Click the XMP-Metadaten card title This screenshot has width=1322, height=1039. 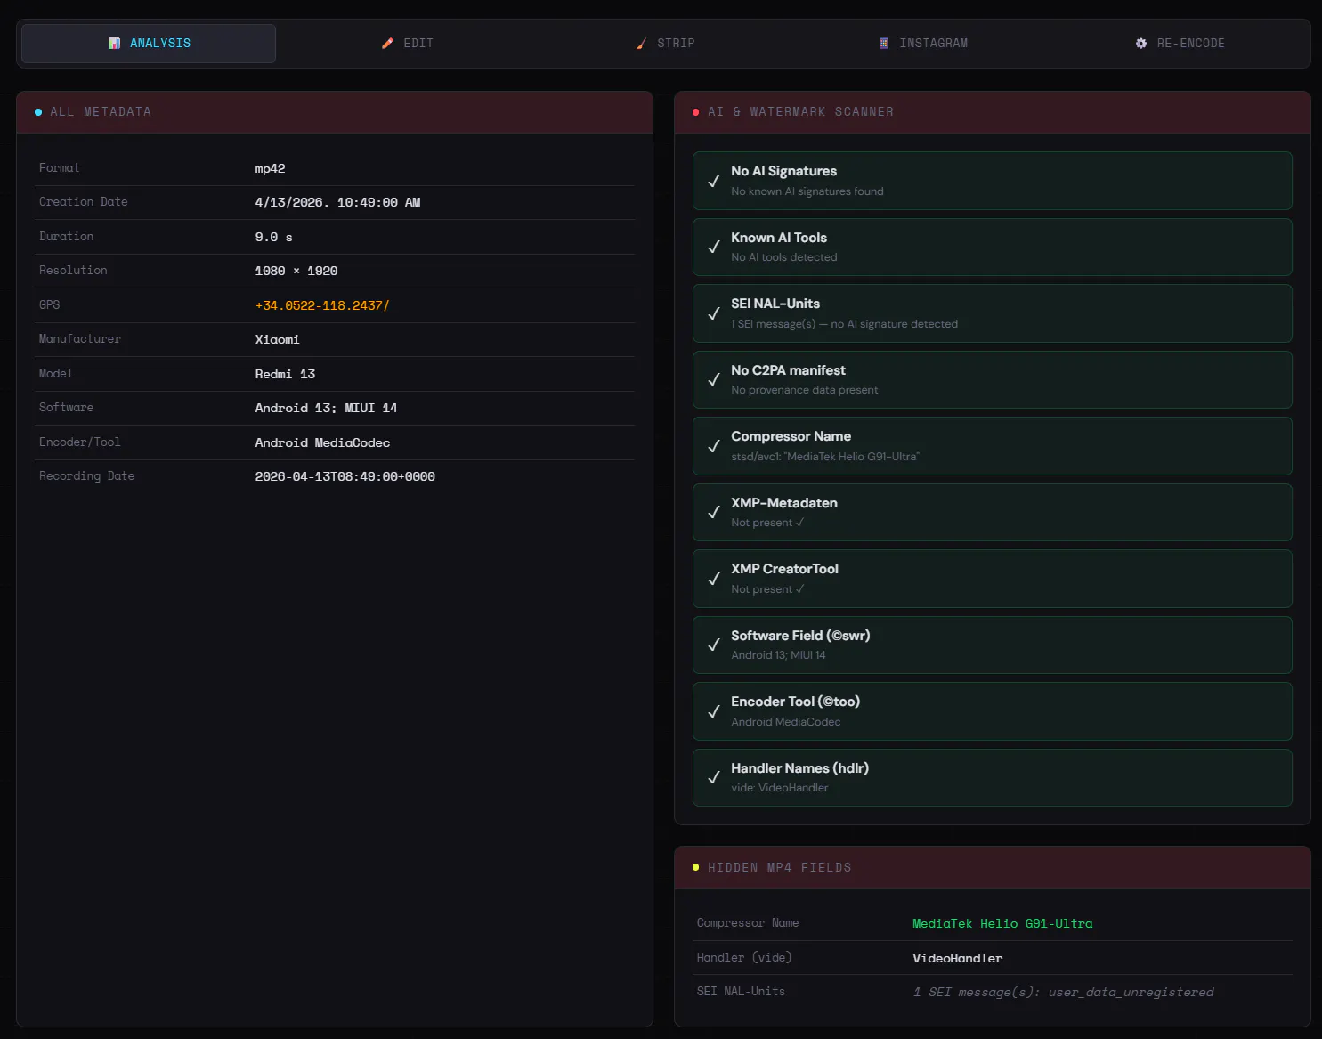tap(784, 503)
